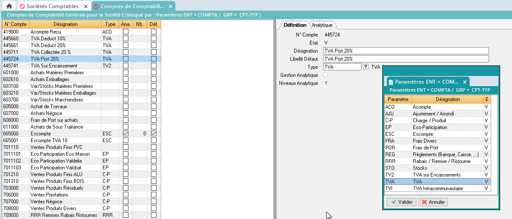Click the Home icon tab

point(9,6)
